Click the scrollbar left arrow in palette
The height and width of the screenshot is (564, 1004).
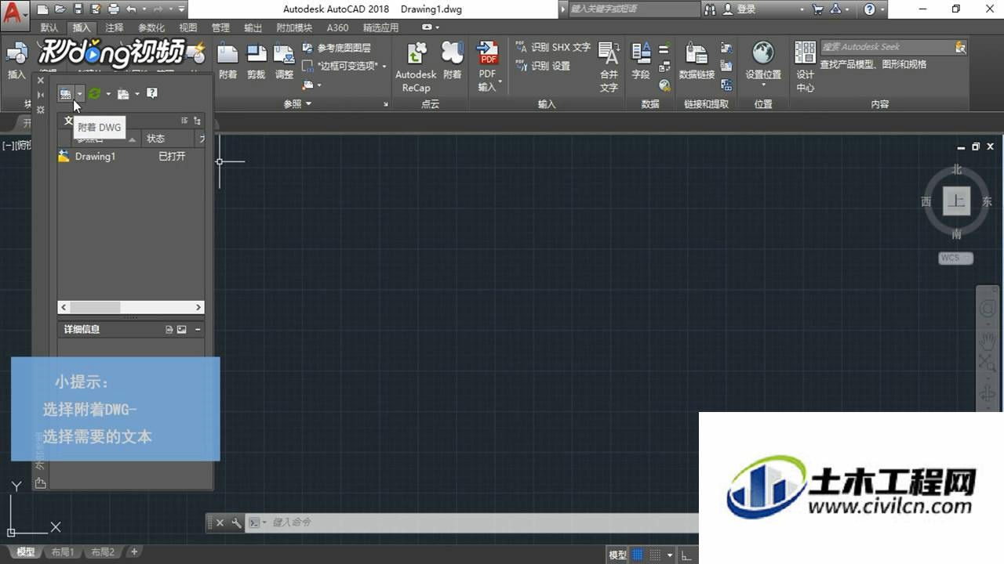click(64, 308)
